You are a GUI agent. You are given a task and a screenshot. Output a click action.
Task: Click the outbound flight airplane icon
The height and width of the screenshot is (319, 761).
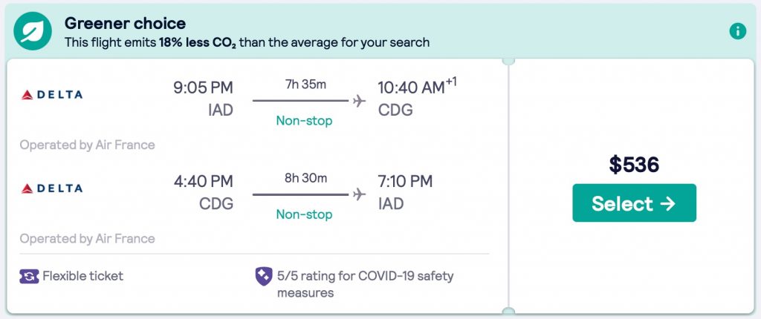360,101
